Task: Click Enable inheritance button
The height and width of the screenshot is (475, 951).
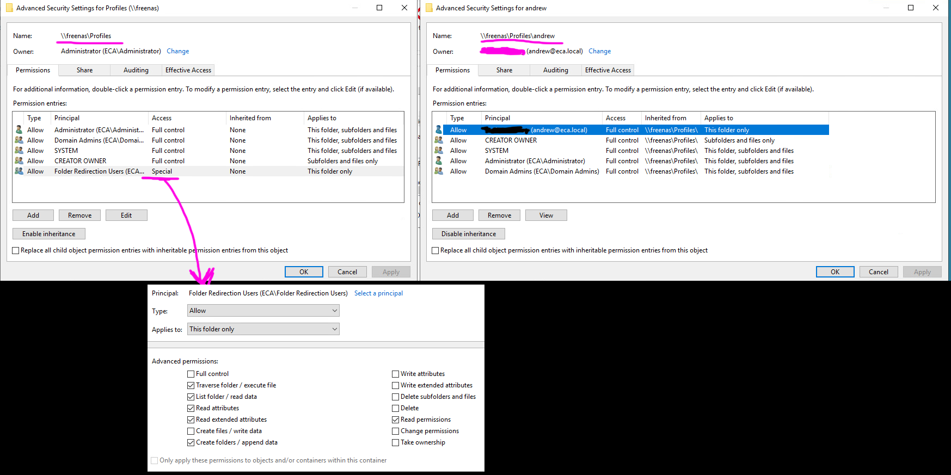Action: point(49,234)
